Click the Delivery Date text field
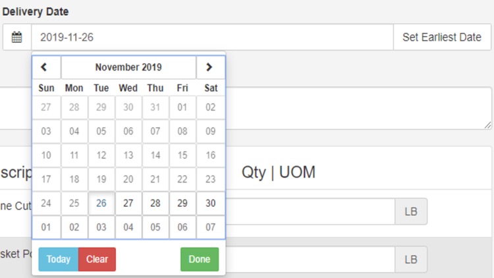Viewport: 494px width, 278px height. (211, 38)
